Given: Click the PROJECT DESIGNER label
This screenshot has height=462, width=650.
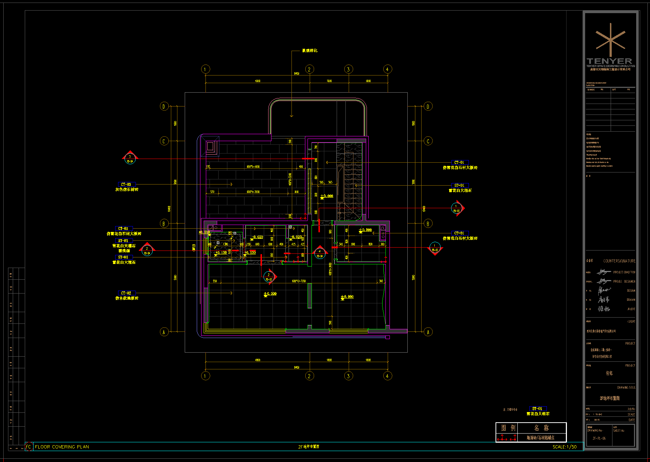Looking at the screenshot, I should (624, 282).
